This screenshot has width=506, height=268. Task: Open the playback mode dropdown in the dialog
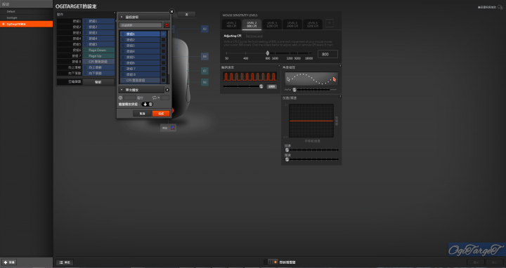point(141,90)
